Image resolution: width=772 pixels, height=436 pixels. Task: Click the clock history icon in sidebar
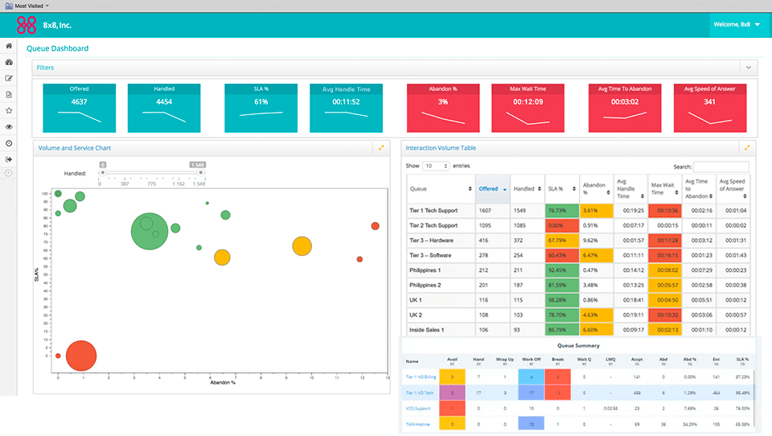click(x=9, y=142)
